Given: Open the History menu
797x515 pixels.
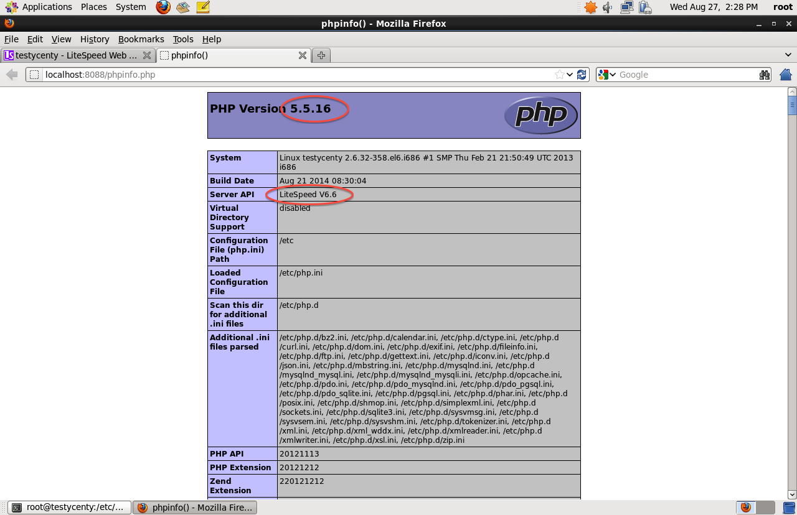Looking at the screenshot, I should coord(95,39).
